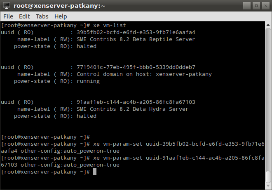The height and width of the screenshot is (190, 272).
Task: Click the terminal cursor at the last prompt
Action: pyautogui.click(x=95, y=172)
